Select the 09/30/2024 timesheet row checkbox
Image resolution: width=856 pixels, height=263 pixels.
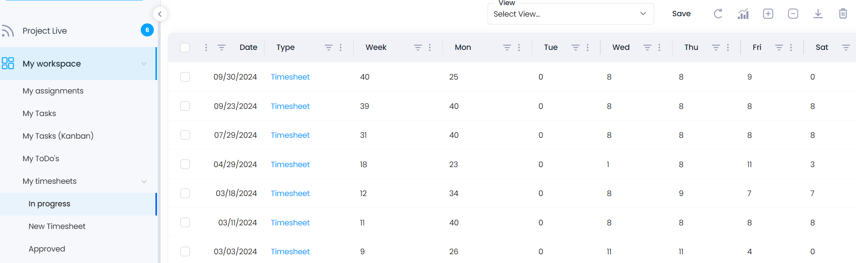point(185,77)
